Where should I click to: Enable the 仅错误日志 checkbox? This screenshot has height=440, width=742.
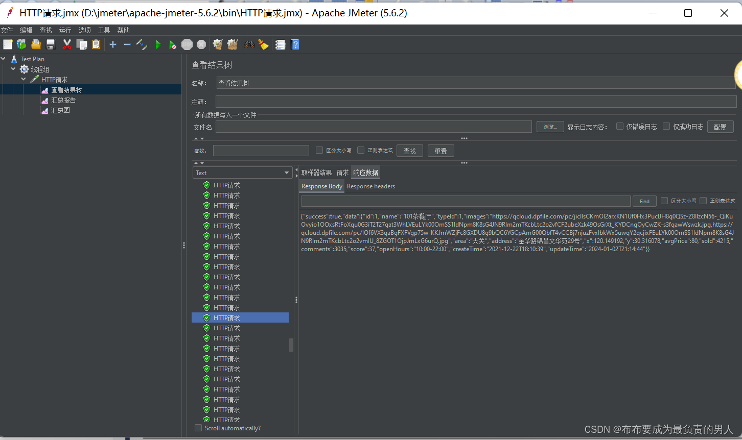pos(620,126)
